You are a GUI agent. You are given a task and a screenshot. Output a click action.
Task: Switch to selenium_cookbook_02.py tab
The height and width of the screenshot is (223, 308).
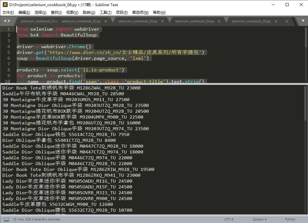pos(81,21)
